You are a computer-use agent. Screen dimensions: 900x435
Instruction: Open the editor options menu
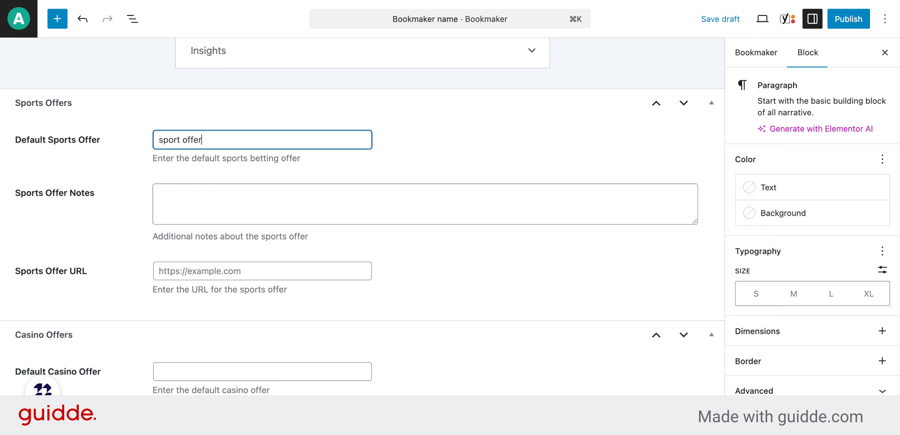click(x=885, y=19)
